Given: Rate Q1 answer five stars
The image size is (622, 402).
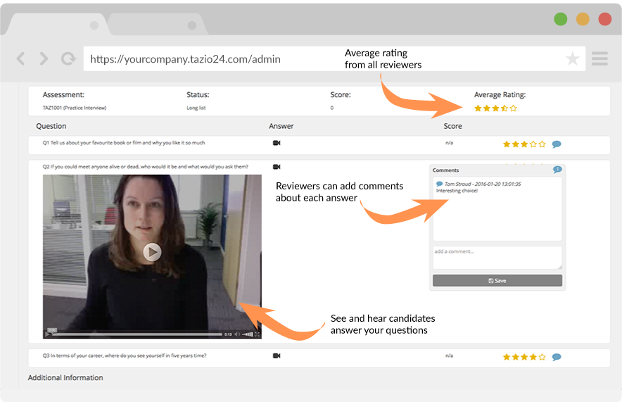Looking at the screenshot, I should coord(542,144).
